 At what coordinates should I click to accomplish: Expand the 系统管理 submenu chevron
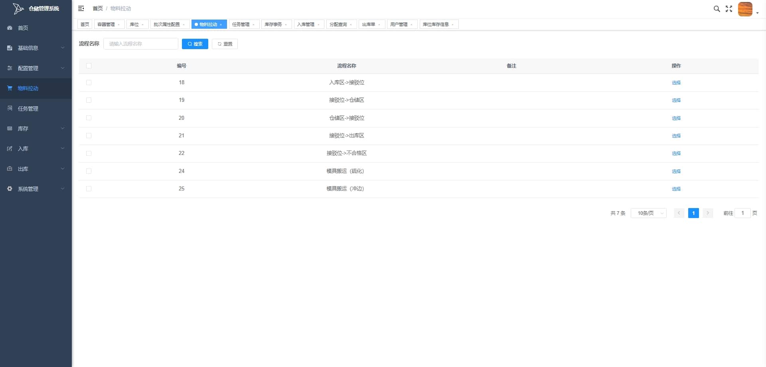point(63,189)
